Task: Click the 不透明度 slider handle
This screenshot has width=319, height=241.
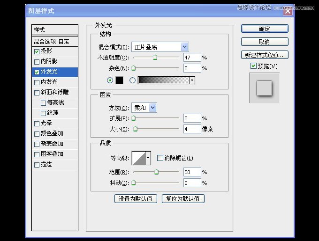Action: (x=155, y=58)
